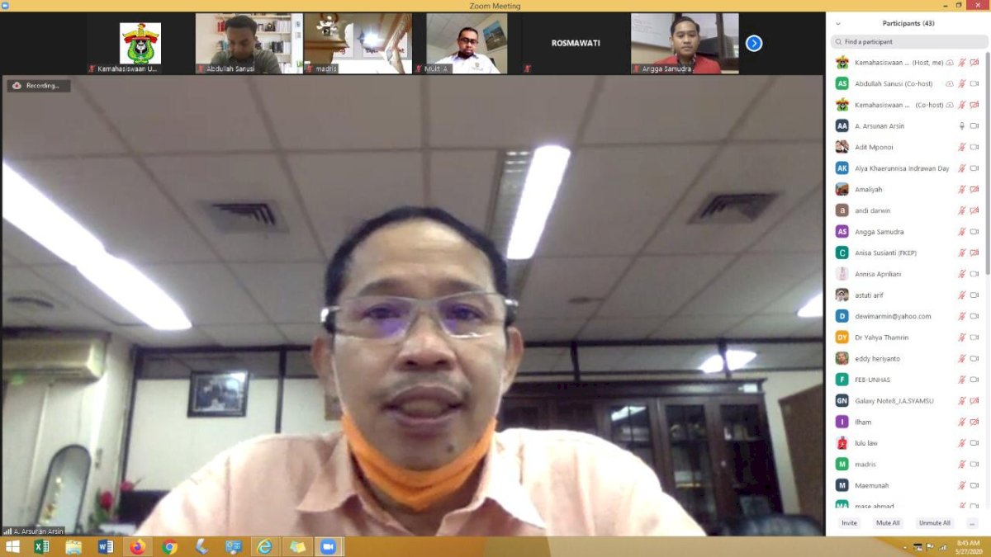
Task: Select participant Ilham in the list
Action: [906, 422]
